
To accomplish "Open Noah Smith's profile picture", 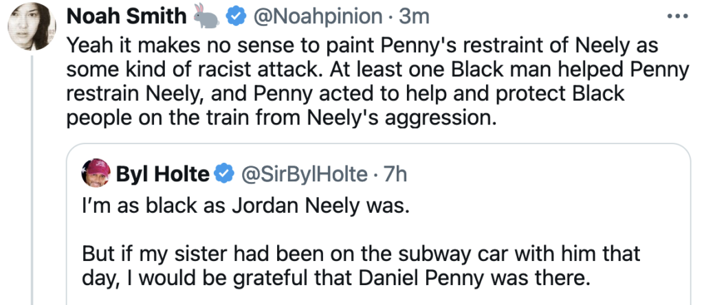I will (31, 27).
